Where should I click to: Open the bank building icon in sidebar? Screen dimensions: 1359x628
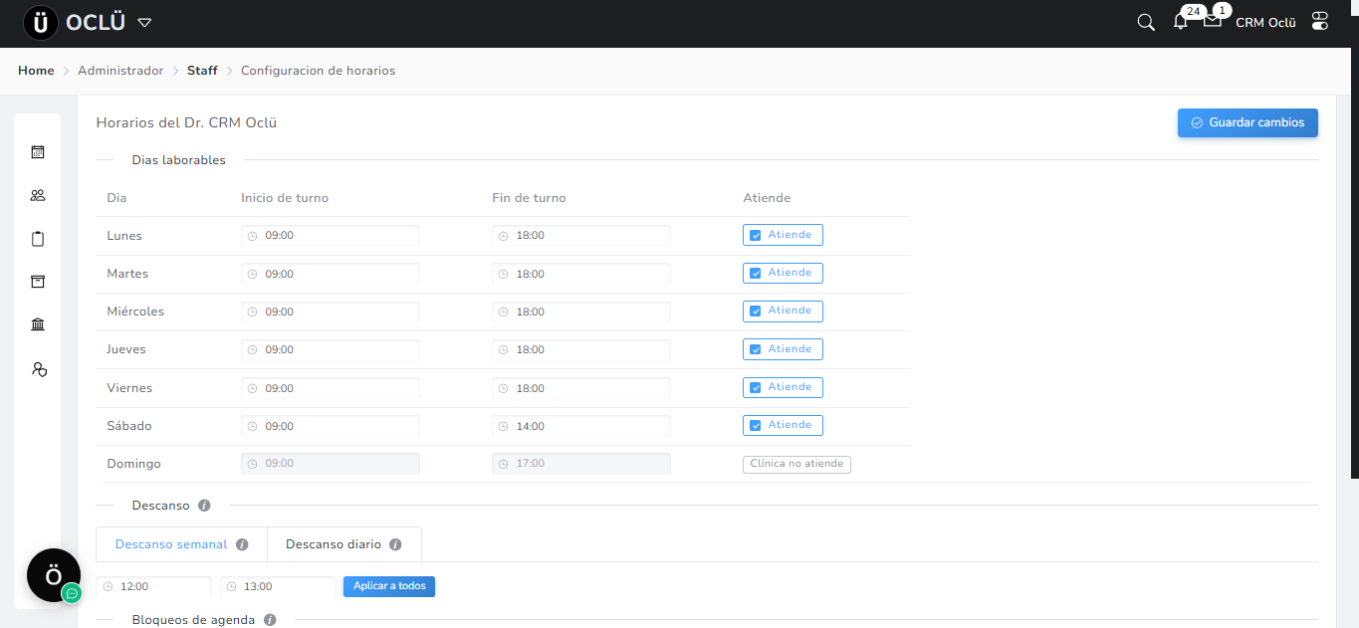(38, 324)
